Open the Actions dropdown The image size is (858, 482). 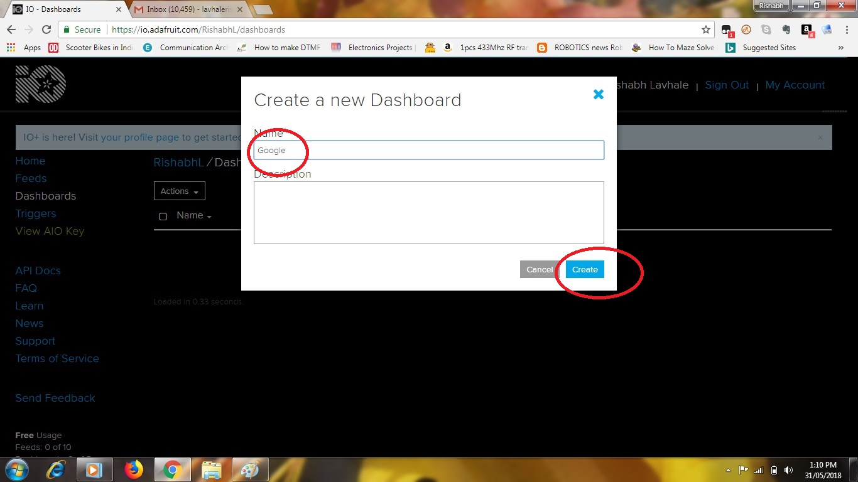point(179,191)
